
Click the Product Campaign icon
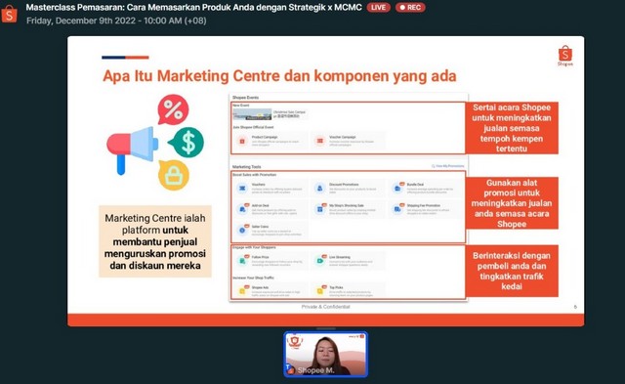[242, 141]
